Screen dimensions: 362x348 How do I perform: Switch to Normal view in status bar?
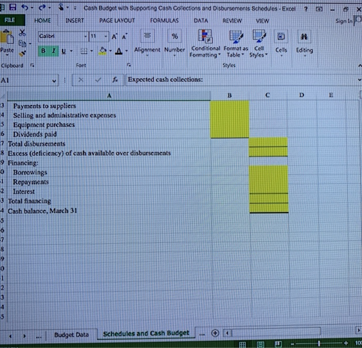coord(242,344)
